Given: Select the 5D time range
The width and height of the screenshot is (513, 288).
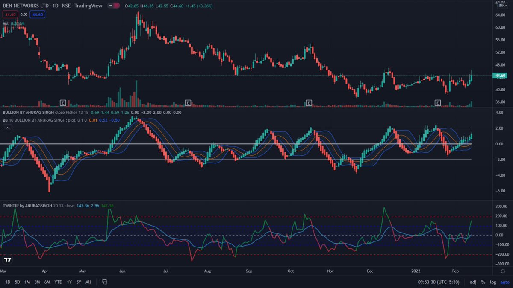Looking at the screenshot, I should point(17,282).
